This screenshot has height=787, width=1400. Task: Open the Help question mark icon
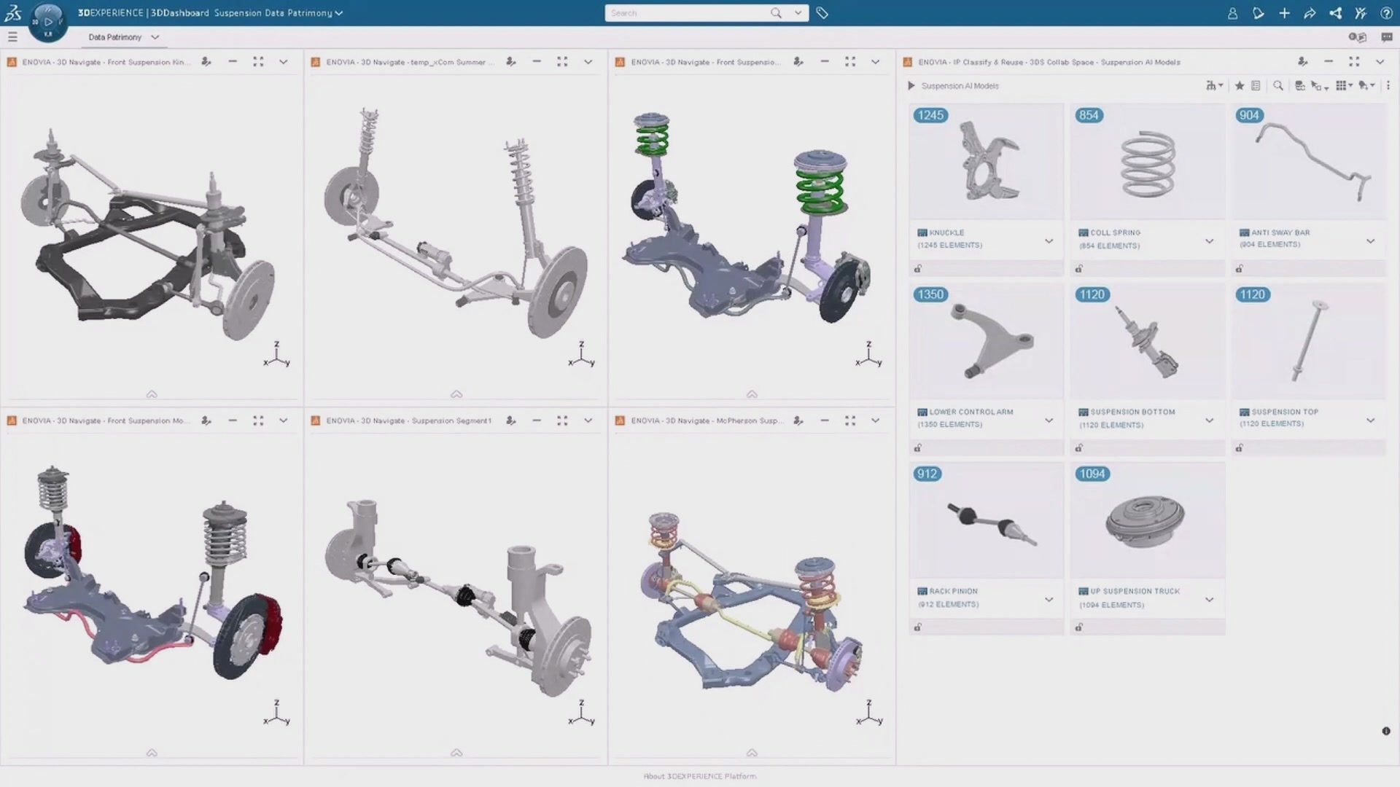(1386, 13)
